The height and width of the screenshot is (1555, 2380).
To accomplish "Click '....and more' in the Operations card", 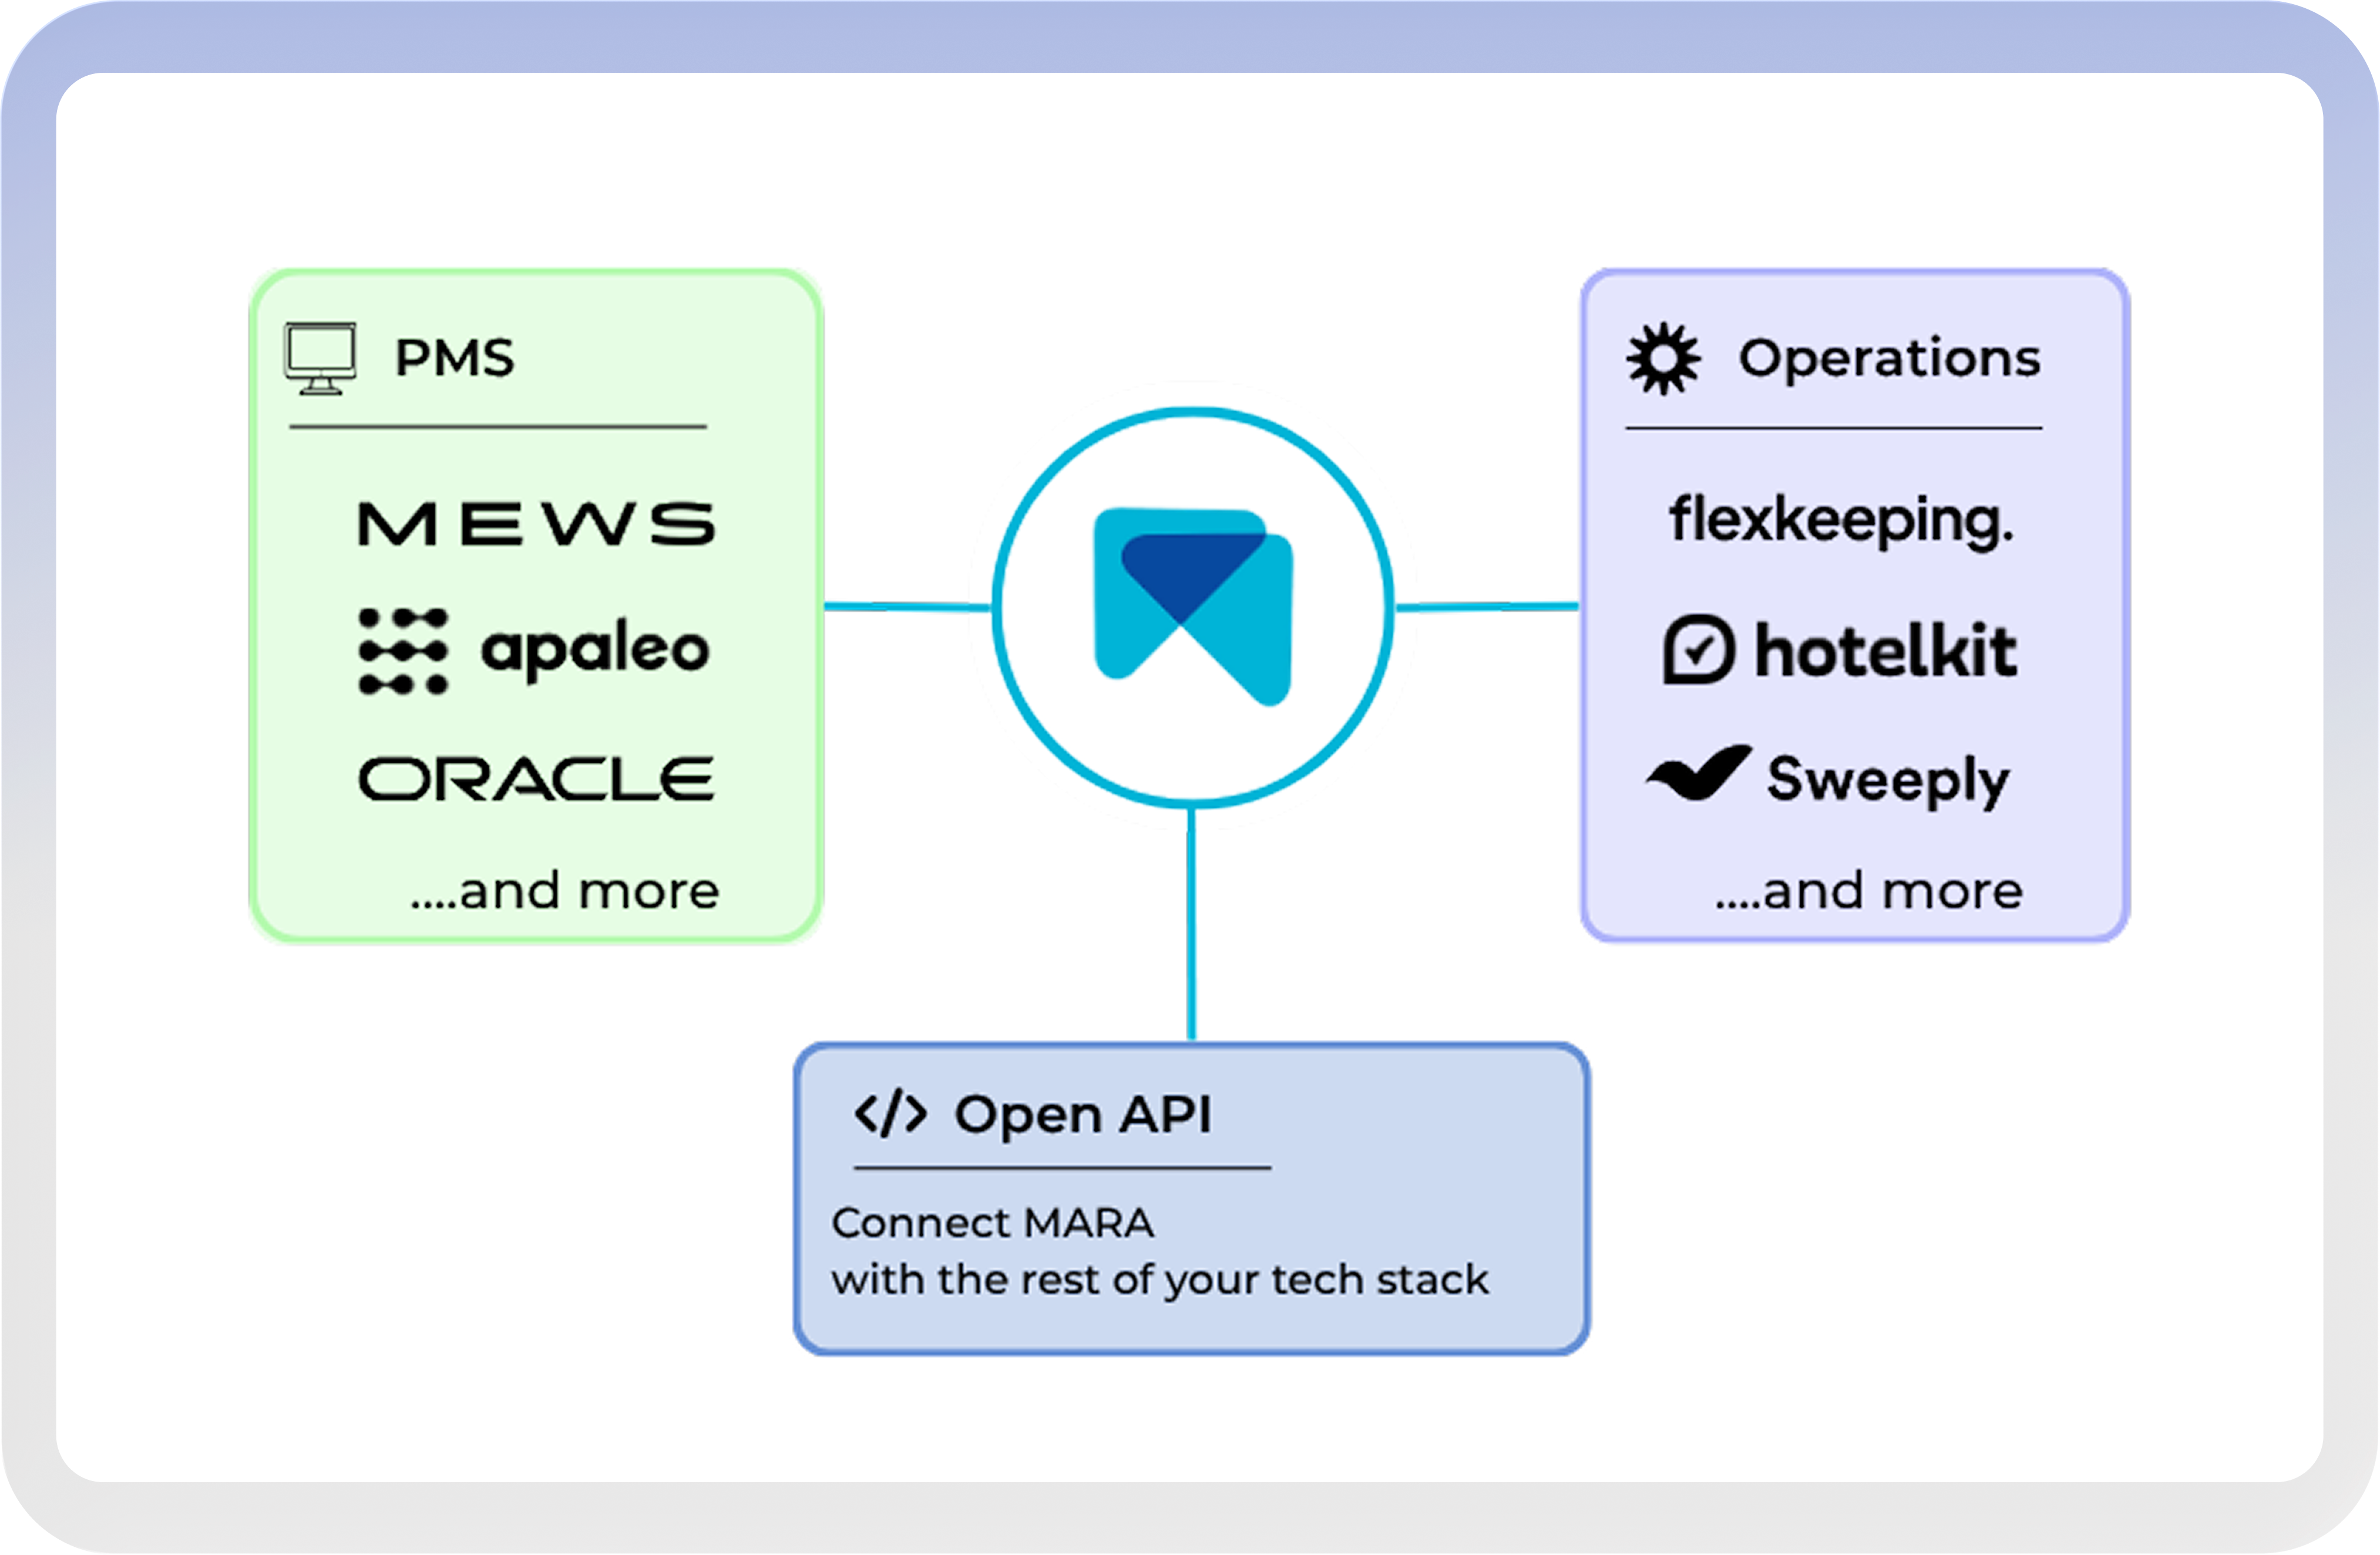I will point(1869,891).
